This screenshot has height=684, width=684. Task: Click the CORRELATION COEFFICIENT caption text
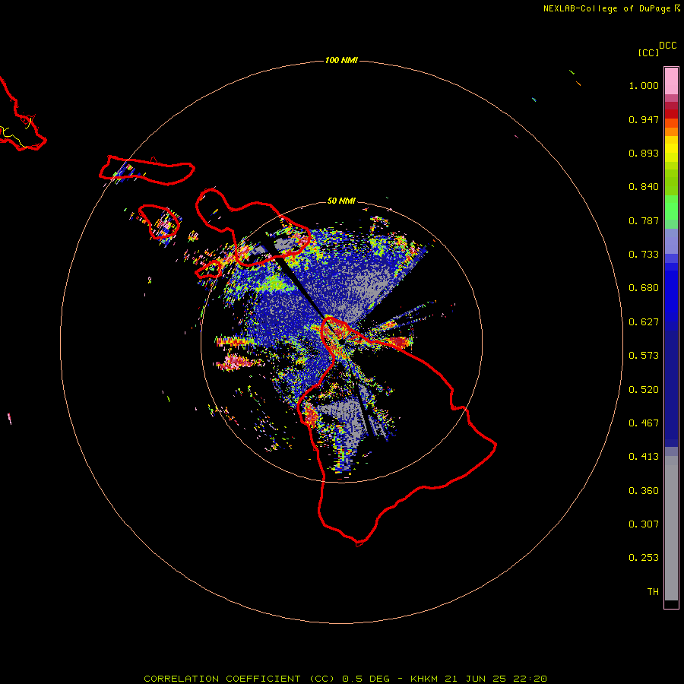click(222, 679)
